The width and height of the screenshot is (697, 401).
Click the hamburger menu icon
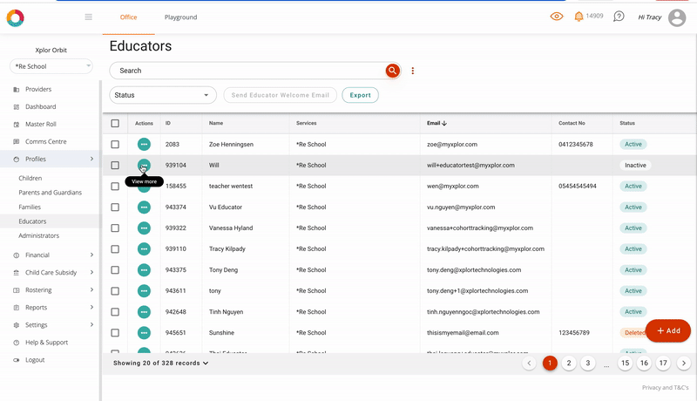(x=88, y=17)
